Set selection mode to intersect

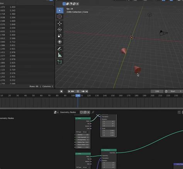click(x=77, y=4)
